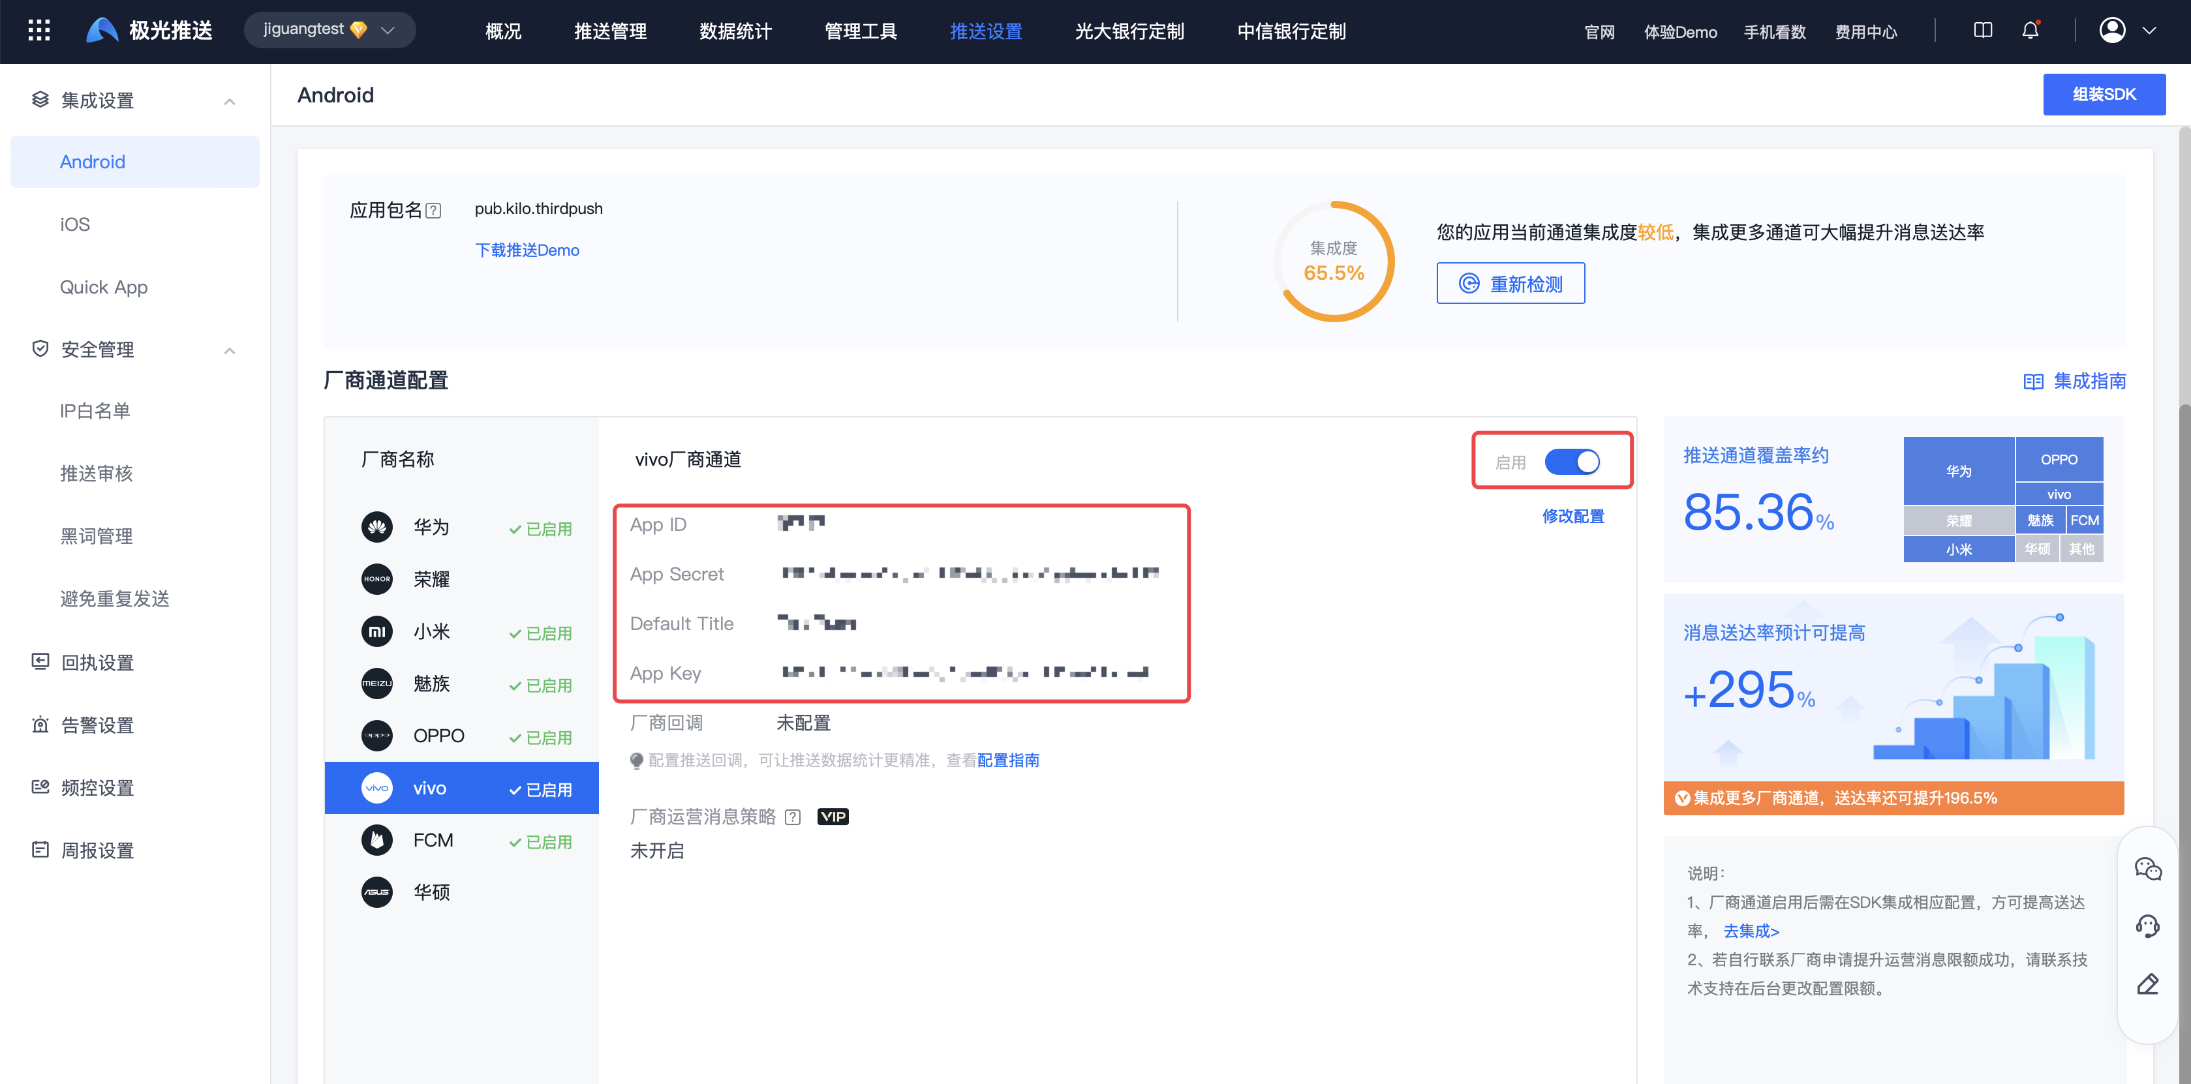Open the user avatar menu
This screenshot has height=1084, width=2191.
click(x=2113, y=31)
